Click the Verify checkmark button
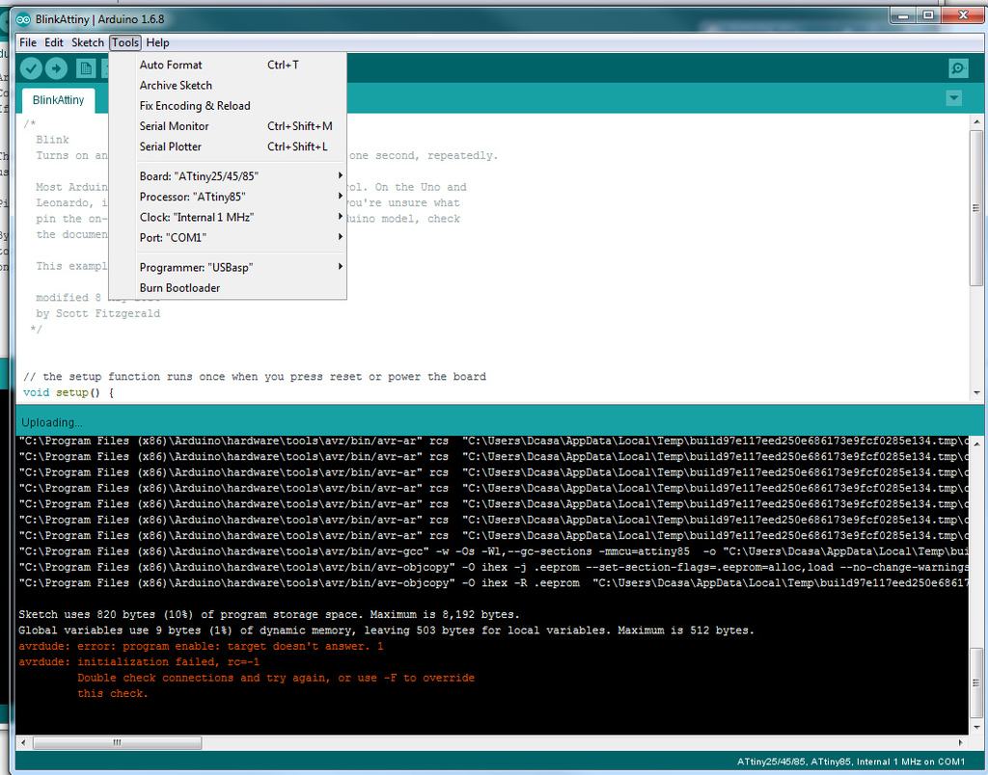The height and width of the screenshot is (775, 988). coord(31,67)
